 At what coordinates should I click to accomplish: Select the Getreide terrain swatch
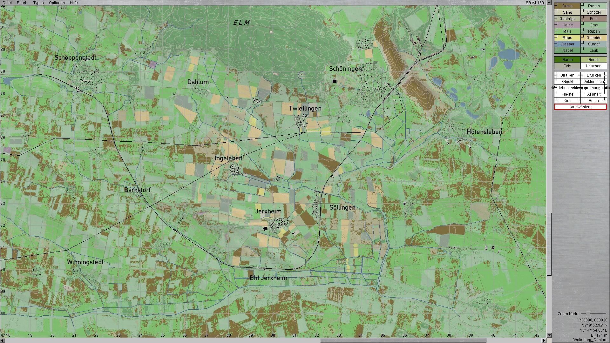pos(594,38)
